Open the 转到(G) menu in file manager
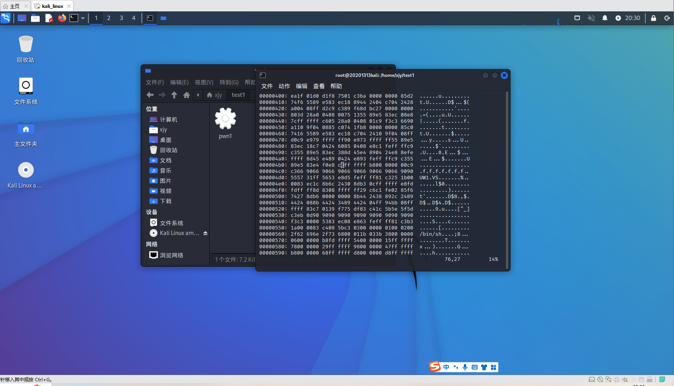 pos(229,82)
